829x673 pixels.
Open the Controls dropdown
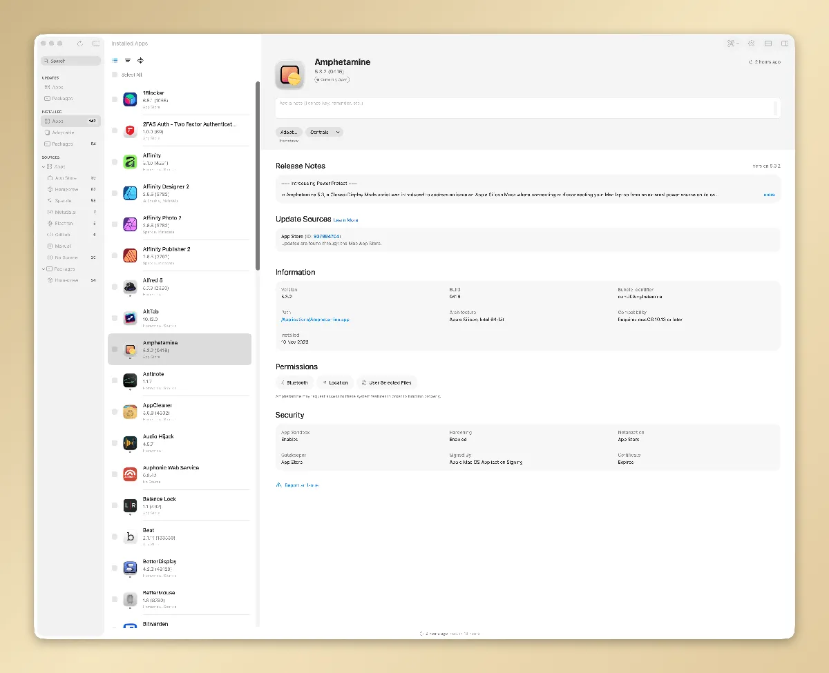324,132
